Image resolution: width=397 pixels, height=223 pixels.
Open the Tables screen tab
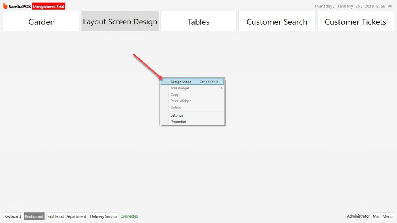[198, 22]
